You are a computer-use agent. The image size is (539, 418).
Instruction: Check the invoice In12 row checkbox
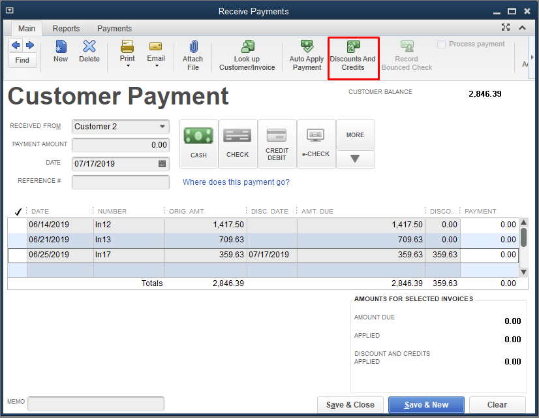point(18,225)
